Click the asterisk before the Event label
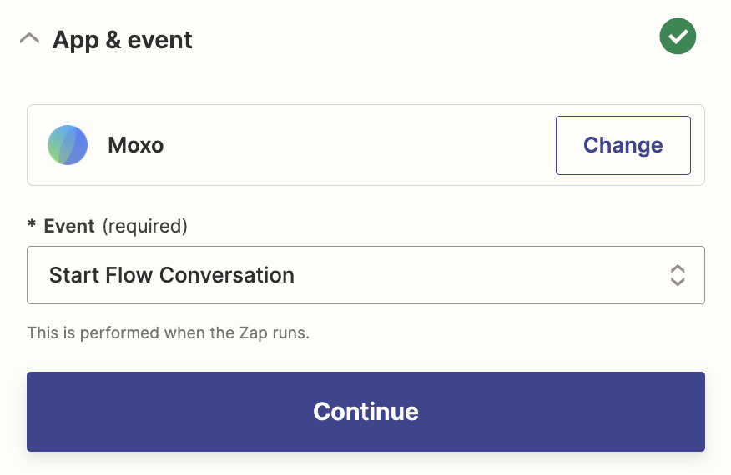731x475 pixels. pos(32,227)
